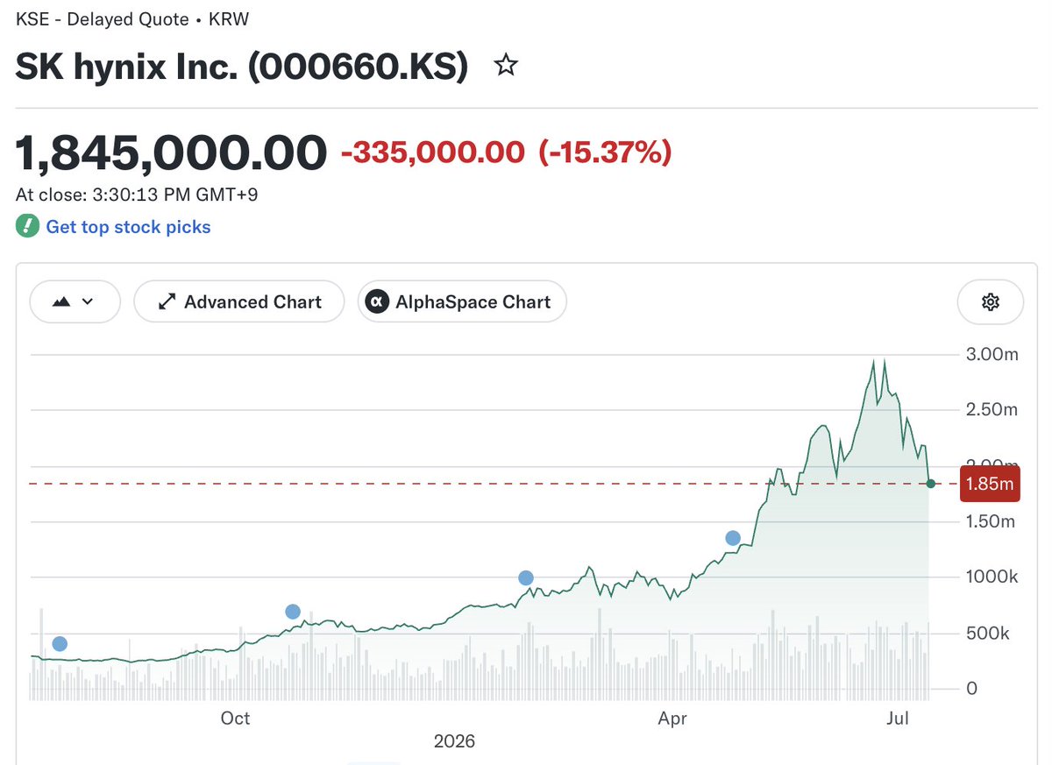This screenshot has width=1052, height=765.
Task: Click the 3.00m axis label
Action: pyautogui.click(x=993, y=354)
